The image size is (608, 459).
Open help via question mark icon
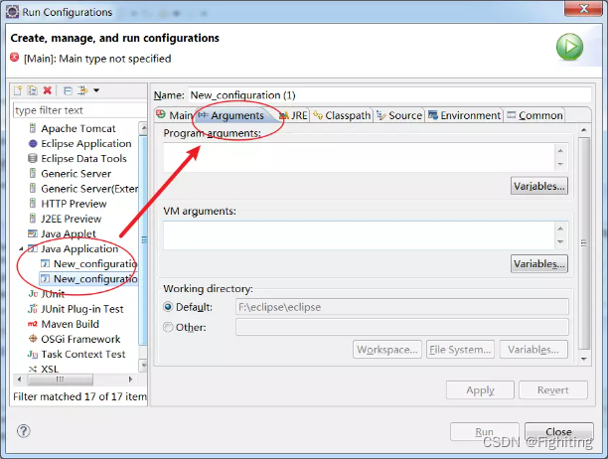tap(24, 431)
